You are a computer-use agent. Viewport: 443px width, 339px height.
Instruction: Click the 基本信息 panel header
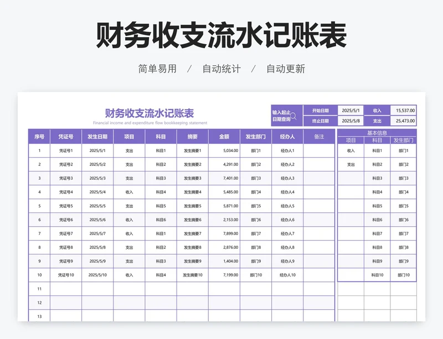[377, 133]
